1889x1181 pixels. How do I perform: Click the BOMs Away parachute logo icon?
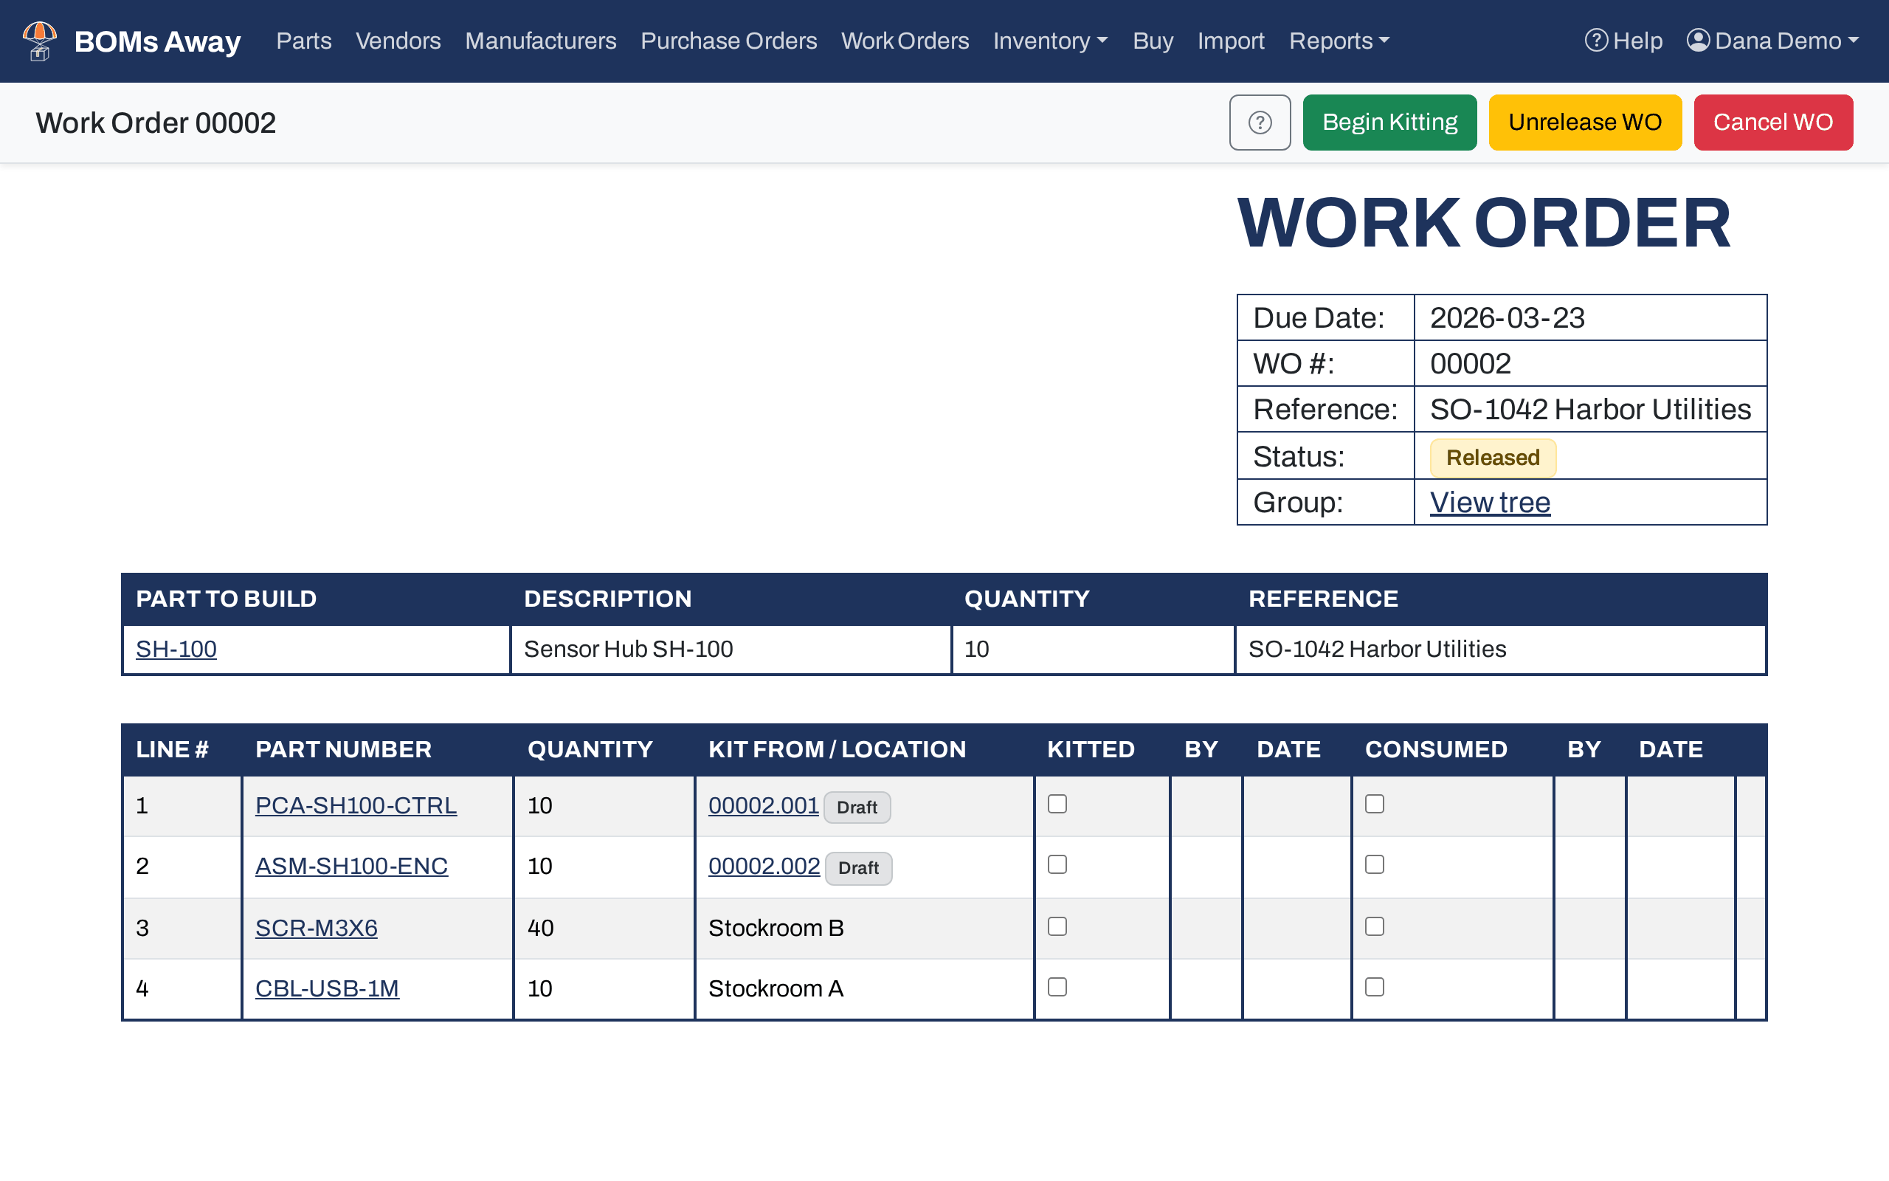point(39,41)
